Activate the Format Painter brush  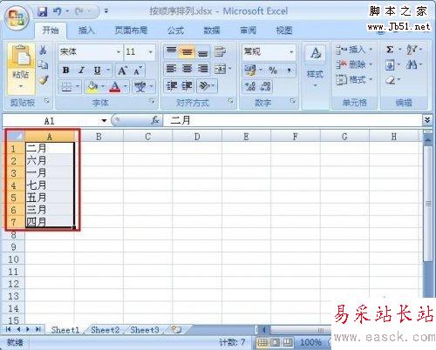44,79
